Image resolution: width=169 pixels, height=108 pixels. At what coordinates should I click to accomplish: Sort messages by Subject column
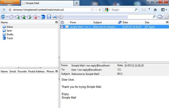(x=105, y=22)
